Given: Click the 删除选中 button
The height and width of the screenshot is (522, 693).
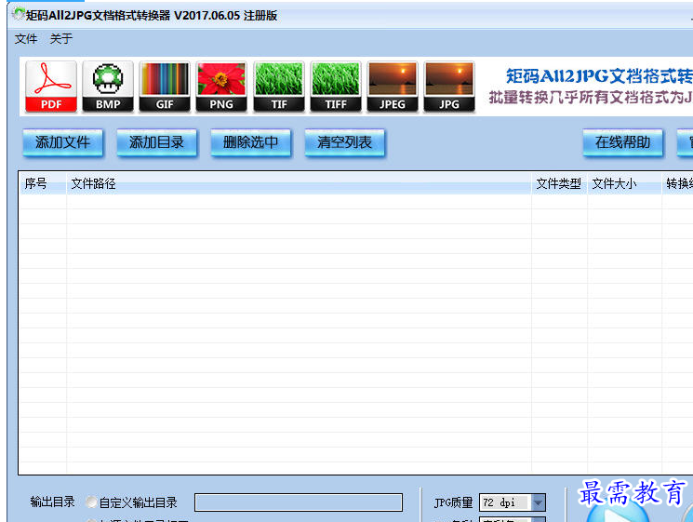Looking at the screenshot, I should (x=250, y=142).
